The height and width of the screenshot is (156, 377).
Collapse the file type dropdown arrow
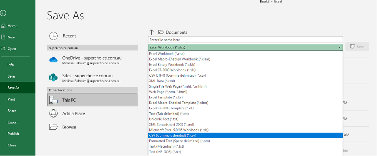click(339, 48)
